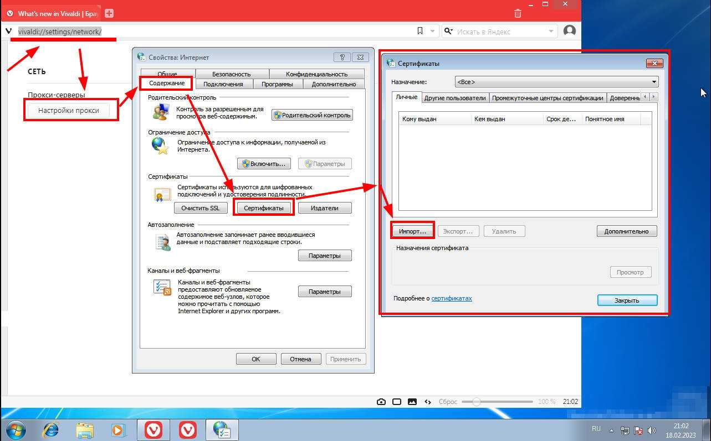The image size is (711, 441).
Task: Click the bookmark page icon
Action: (420, 32)
